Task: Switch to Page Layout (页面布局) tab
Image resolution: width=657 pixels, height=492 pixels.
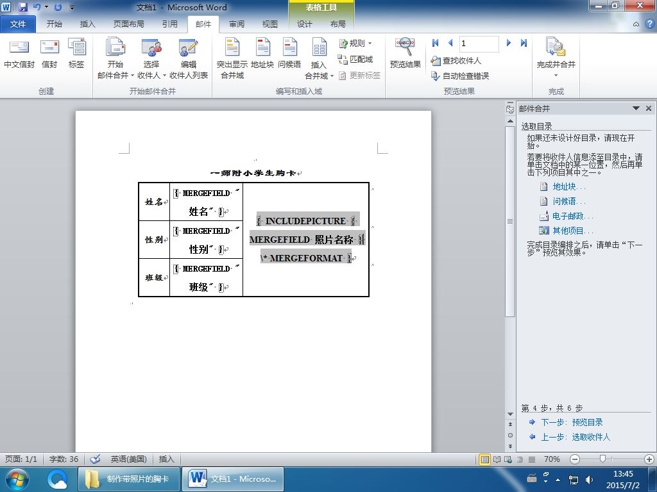Action: [x=128, y=24]
